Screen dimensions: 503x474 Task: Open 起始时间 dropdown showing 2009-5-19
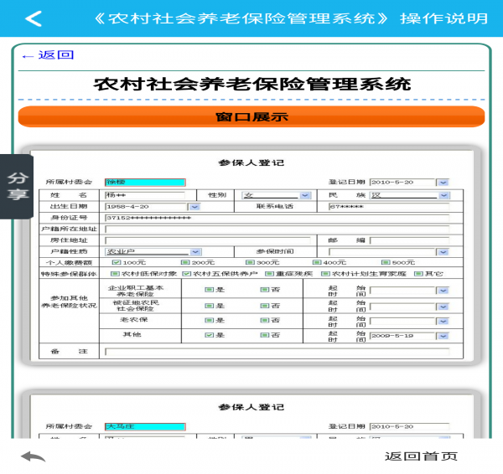pyautogui.click(x=443, y=336)
